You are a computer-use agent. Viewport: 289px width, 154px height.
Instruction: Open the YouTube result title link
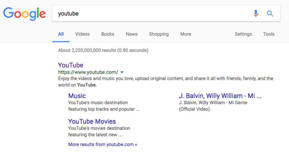click(x=70, y=65)
